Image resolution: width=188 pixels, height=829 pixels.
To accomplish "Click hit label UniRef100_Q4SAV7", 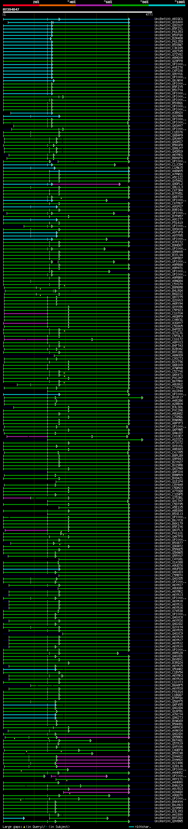I will point(169,126).
